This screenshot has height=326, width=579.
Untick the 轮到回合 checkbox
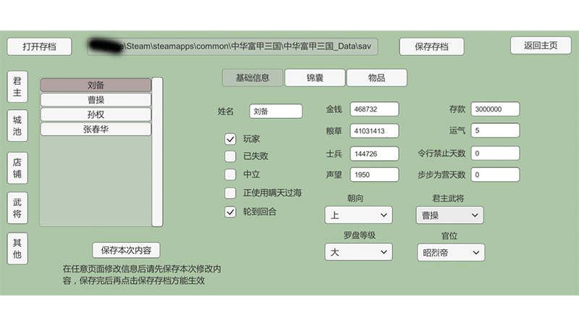click(x=231, y=212)
